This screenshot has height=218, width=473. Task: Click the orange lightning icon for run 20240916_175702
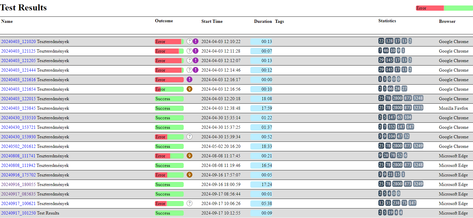click(189, 175)
